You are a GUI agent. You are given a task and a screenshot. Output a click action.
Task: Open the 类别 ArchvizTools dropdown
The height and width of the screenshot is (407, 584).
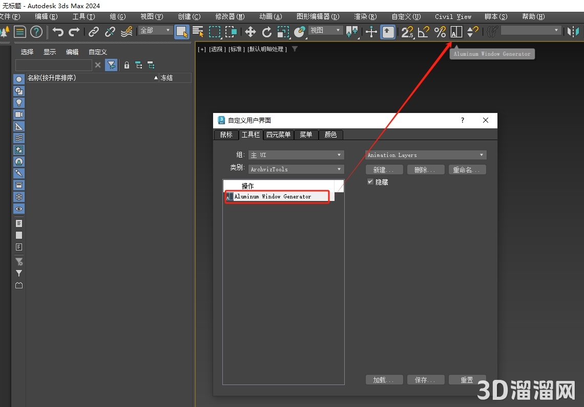click(296, 169)
